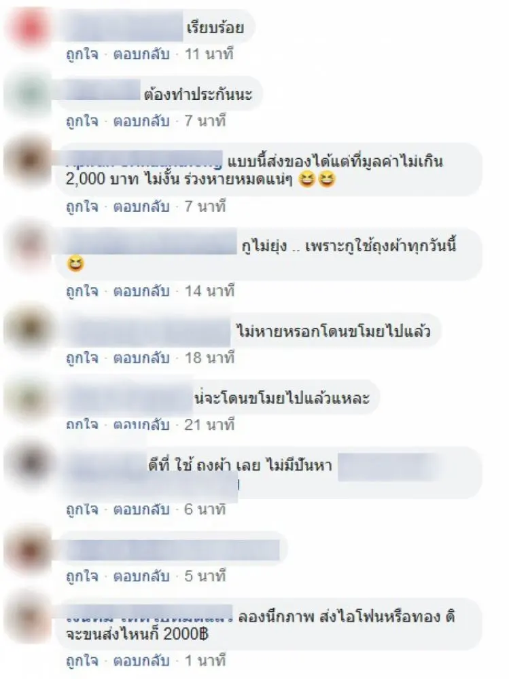Click ตอบกลับ under the เรียบร้อย comment

pos(141,54)
